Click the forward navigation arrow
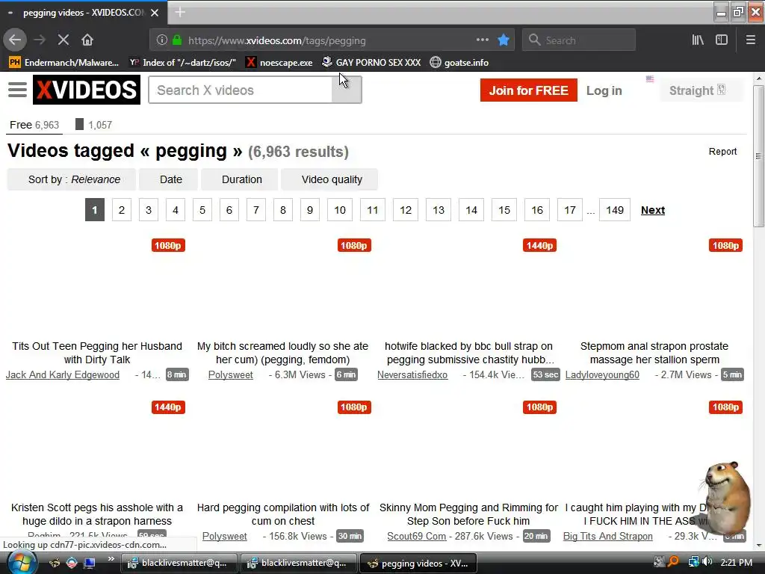The height and width of the screenshot is (574, 765). click(x=40, y=40)
